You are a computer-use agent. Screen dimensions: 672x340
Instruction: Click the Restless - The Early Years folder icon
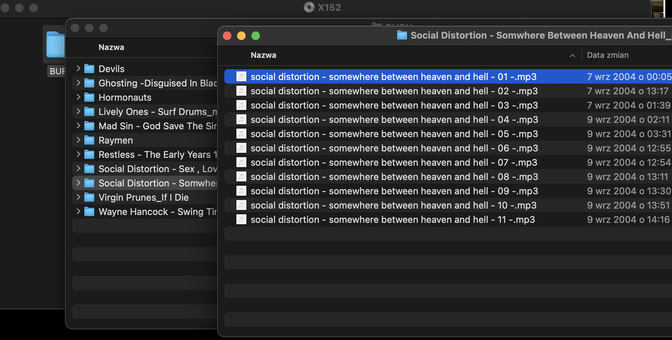(89, 154)
